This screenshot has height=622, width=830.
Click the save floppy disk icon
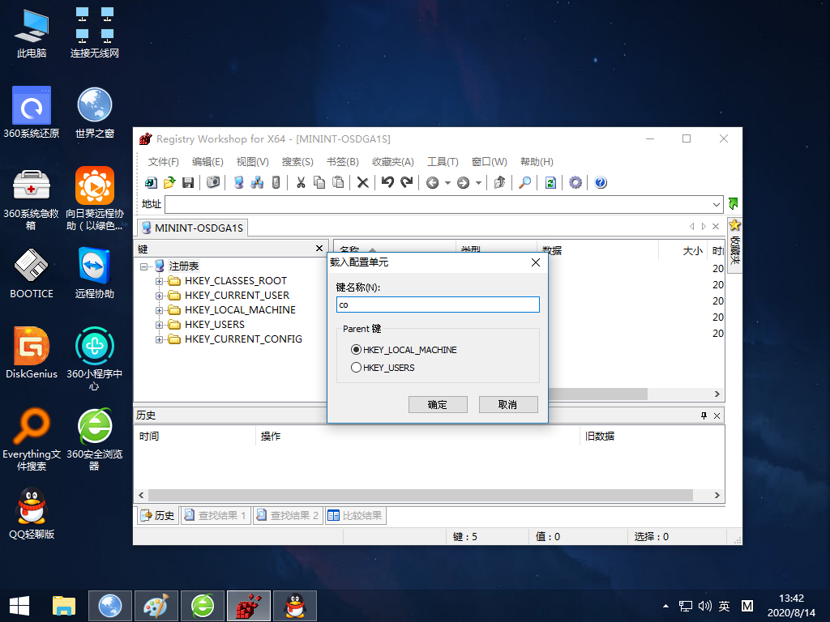tap(188, 183)
